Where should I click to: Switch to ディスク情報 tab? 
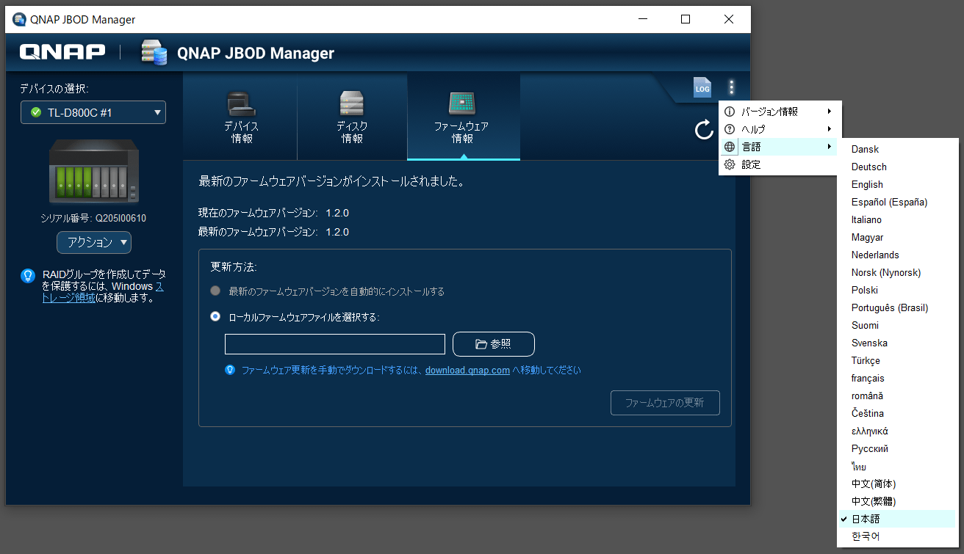pos(352,117)
